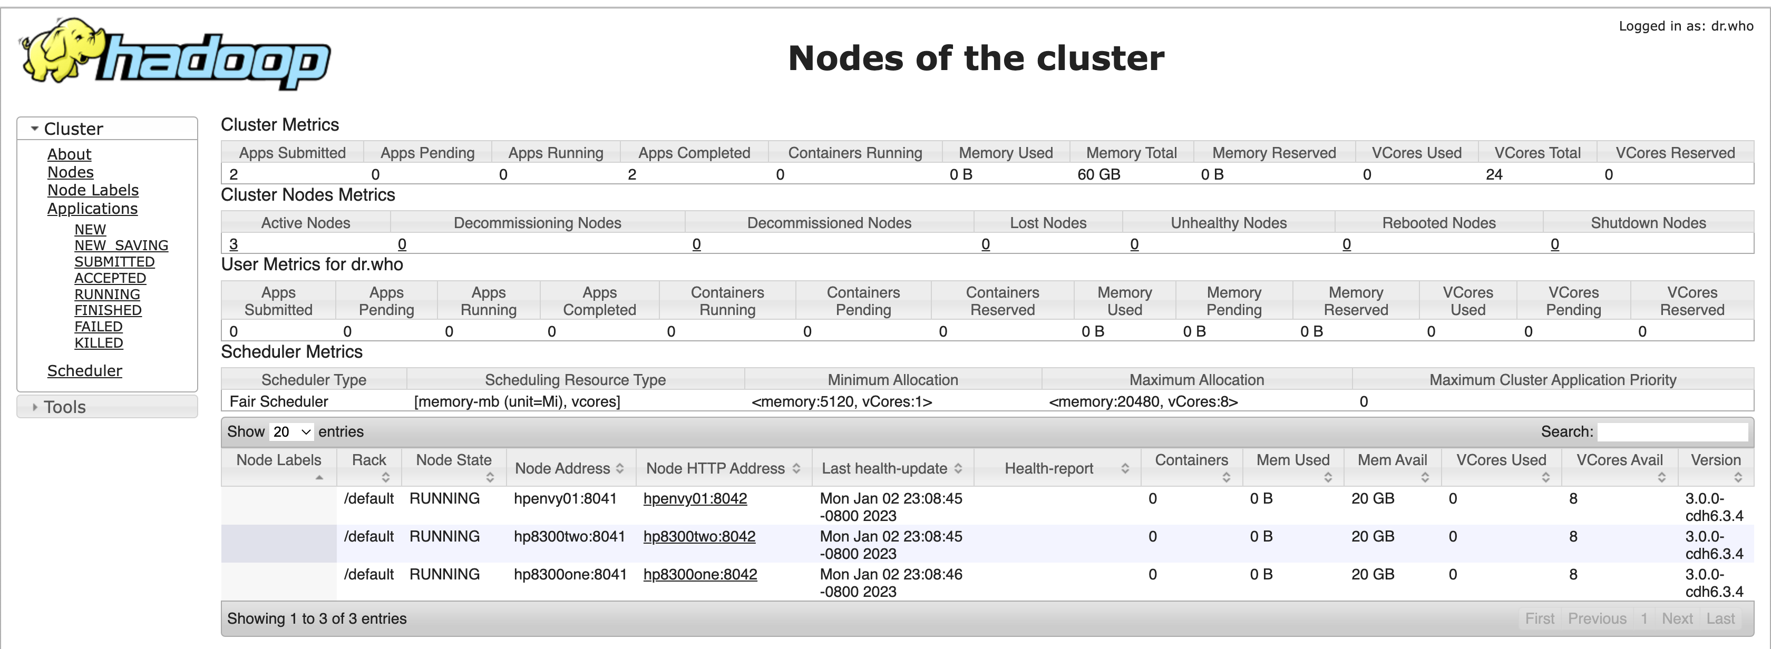Sort the table by Node State
This screenshot has height=649, width=1771.
453,468
